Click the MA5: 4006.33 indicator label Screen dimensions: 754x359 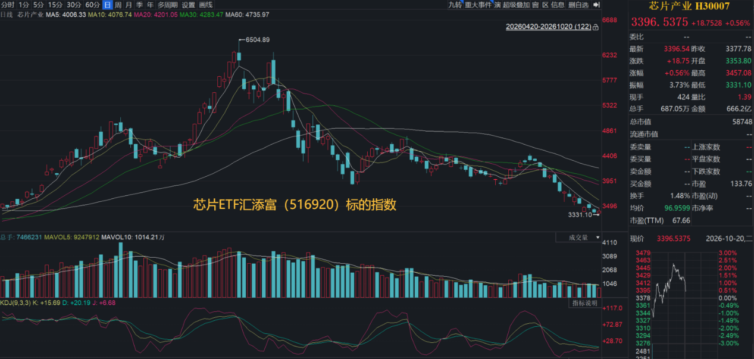coord(65,14)
